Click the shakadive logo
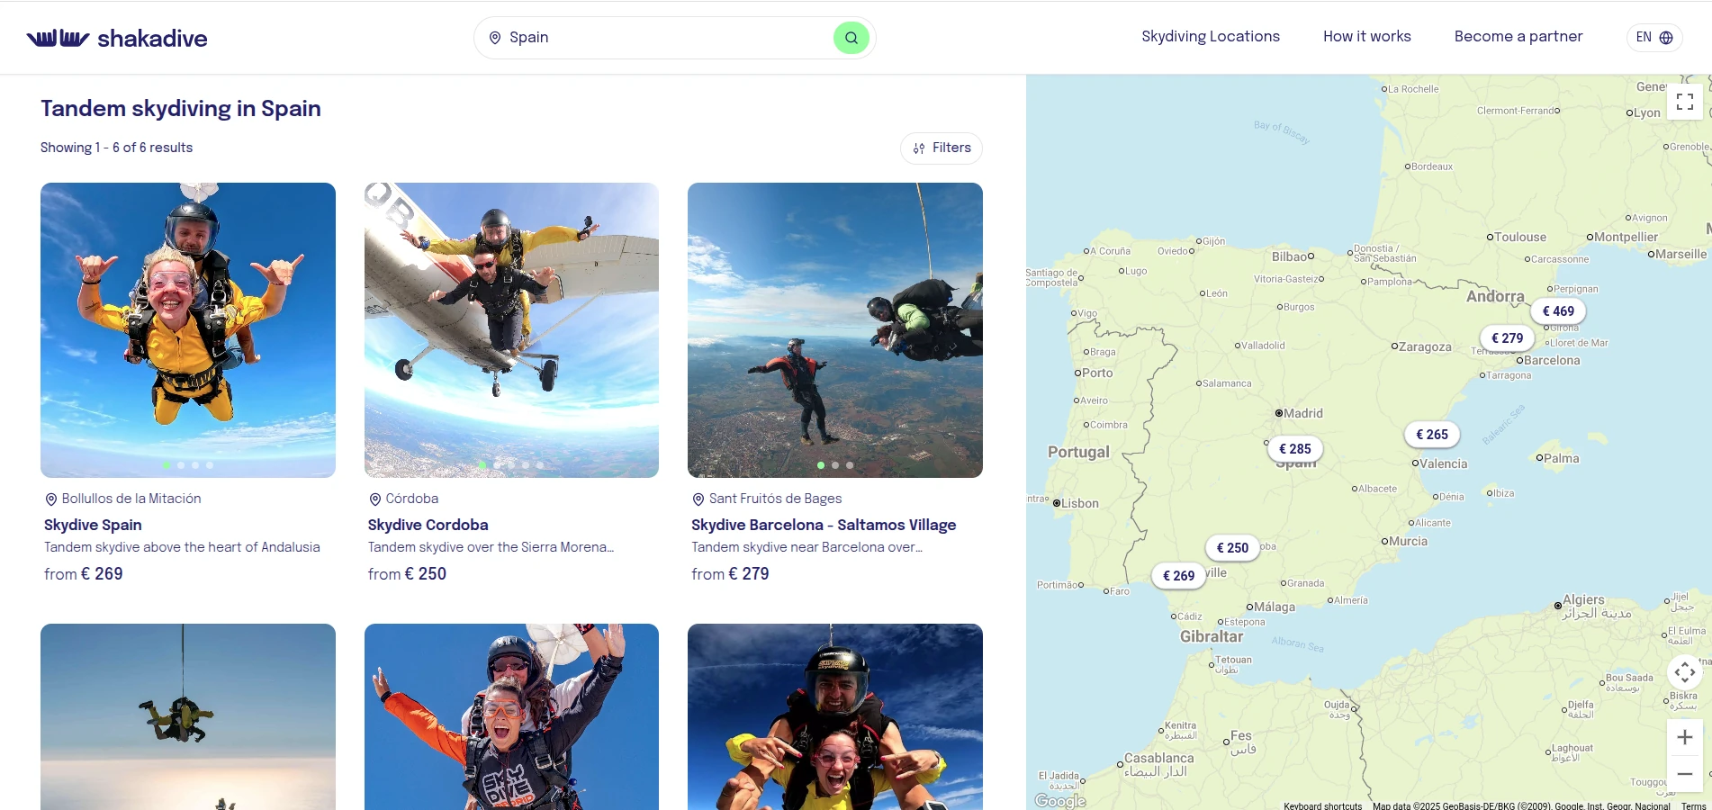This screenshot has height=810, width=1712. [117, 38]
